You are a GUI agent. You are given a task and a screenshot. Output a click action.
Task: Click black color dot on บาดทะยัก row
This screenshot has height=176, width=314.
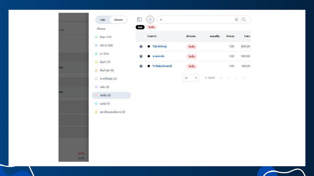(x=148, y=56)
